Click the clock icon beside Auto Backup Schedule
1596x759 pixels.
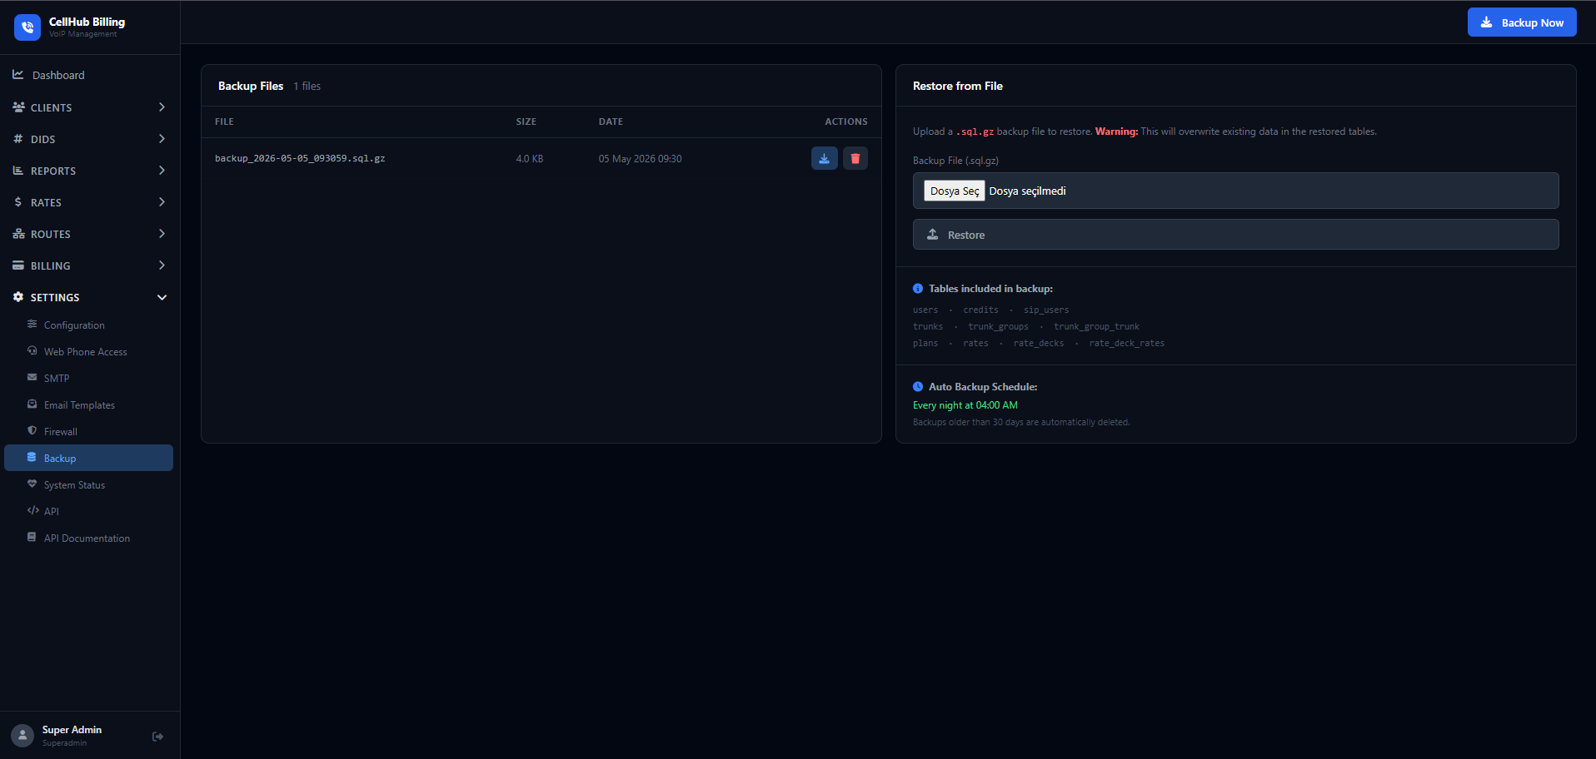[918, 387]
